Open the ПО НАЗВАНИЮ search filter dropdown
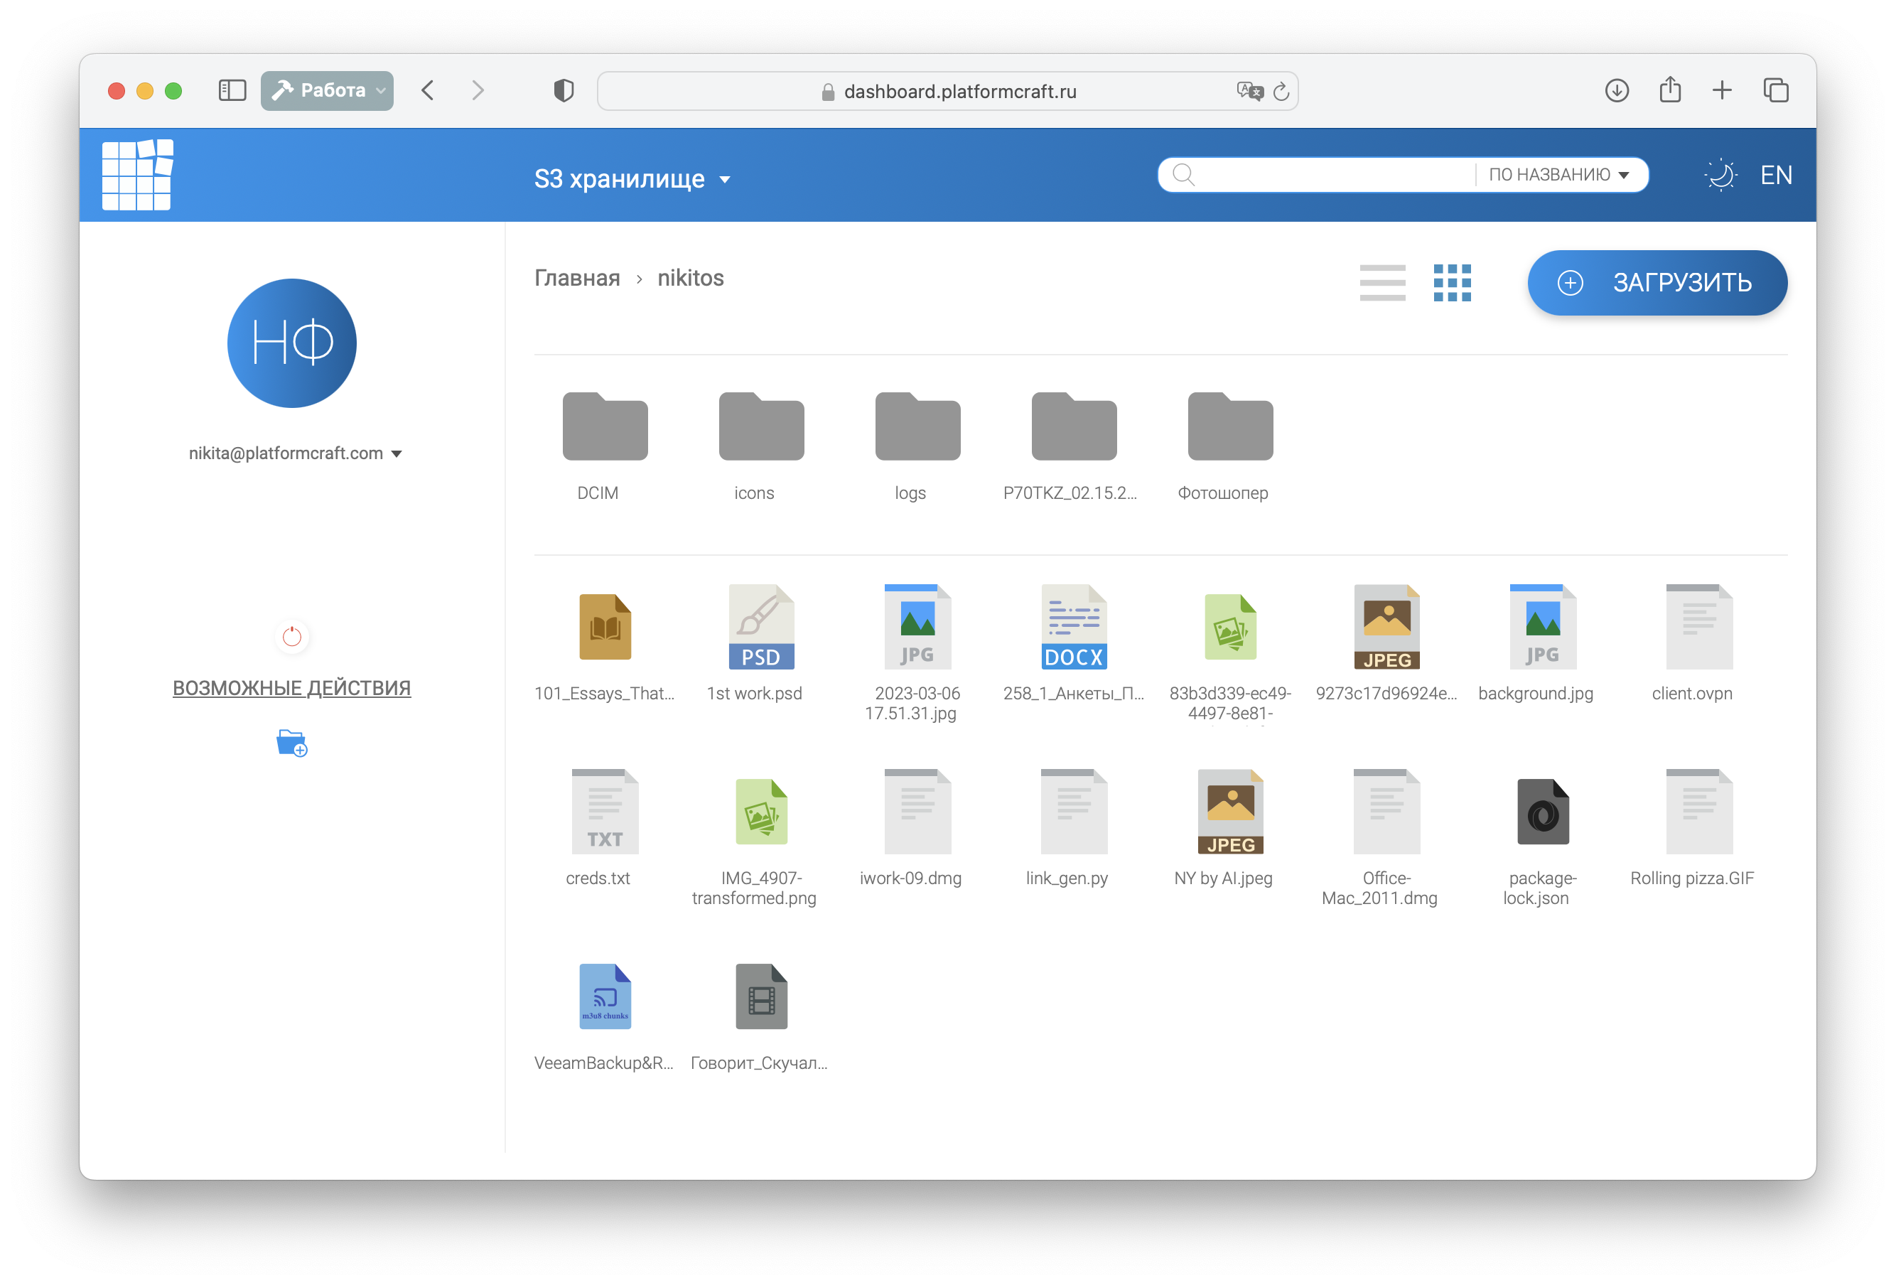This screenshot has height=1285, width=1896. click(x=1558, y=175)
